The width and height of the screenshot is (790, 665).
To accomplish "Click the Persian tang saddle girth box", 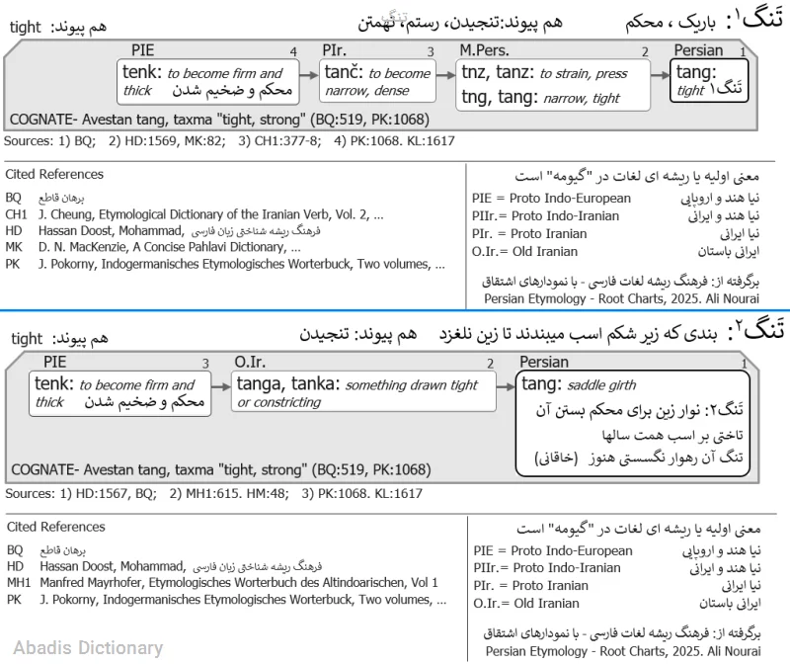I will pyautogui.click(x=632, y=424).
